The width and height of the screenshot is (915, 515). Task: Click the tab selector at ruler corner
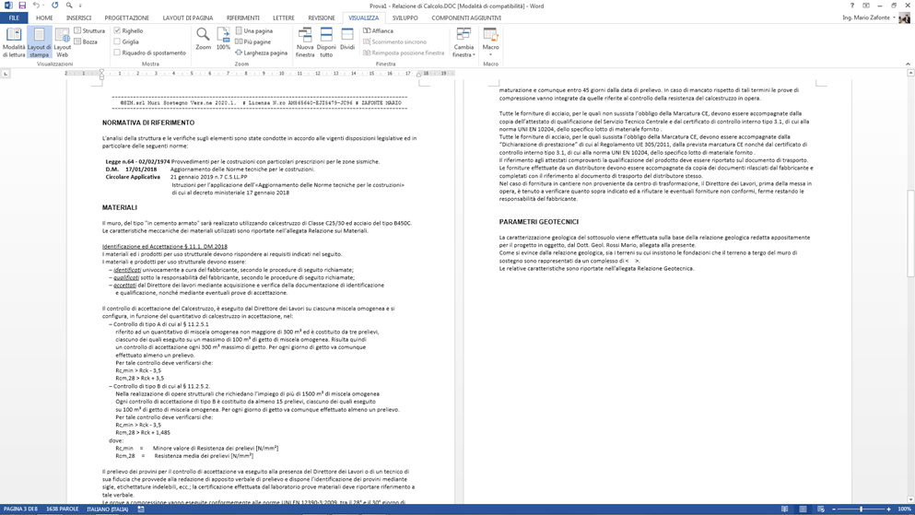[6, 74]
